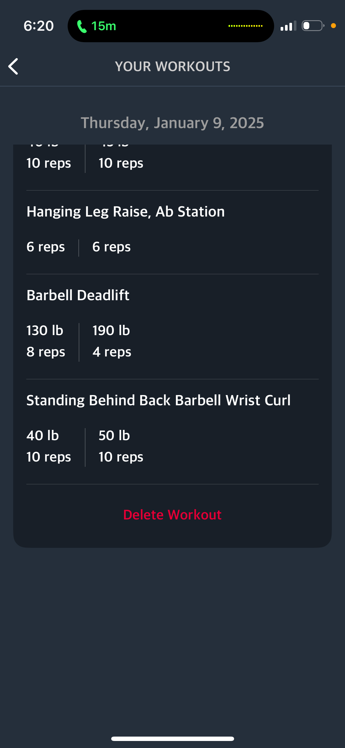Select the 50 lb wrist curl set
This screenshot has width=345, height=748.
coord(121,446)
